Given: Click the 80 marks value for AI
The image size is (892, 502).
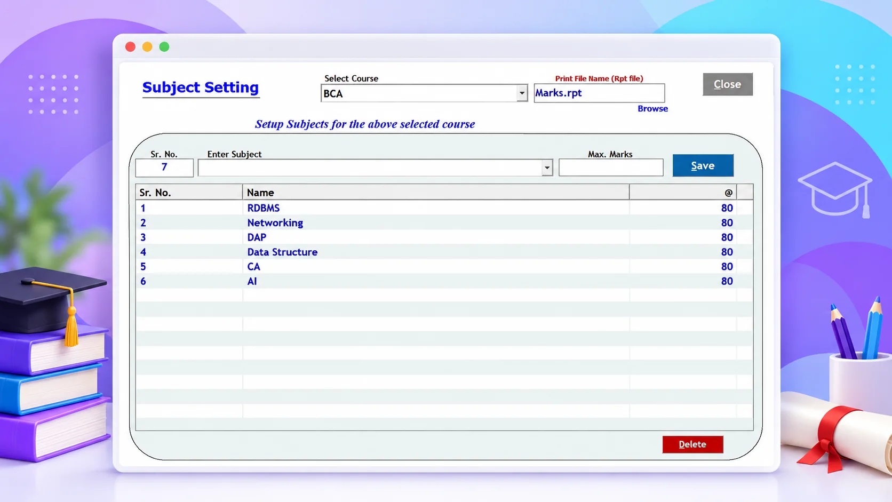Looking at the screenshot, I should [x=727, y=281].
